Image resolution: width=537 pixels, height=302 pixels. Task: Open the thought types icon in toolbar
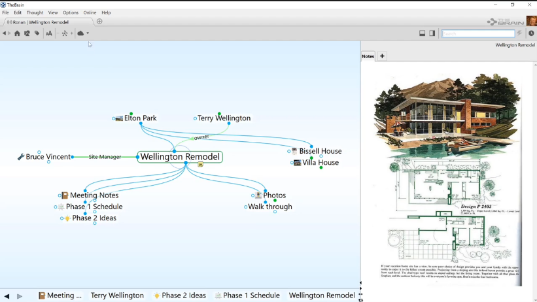[x=27, y=33]
